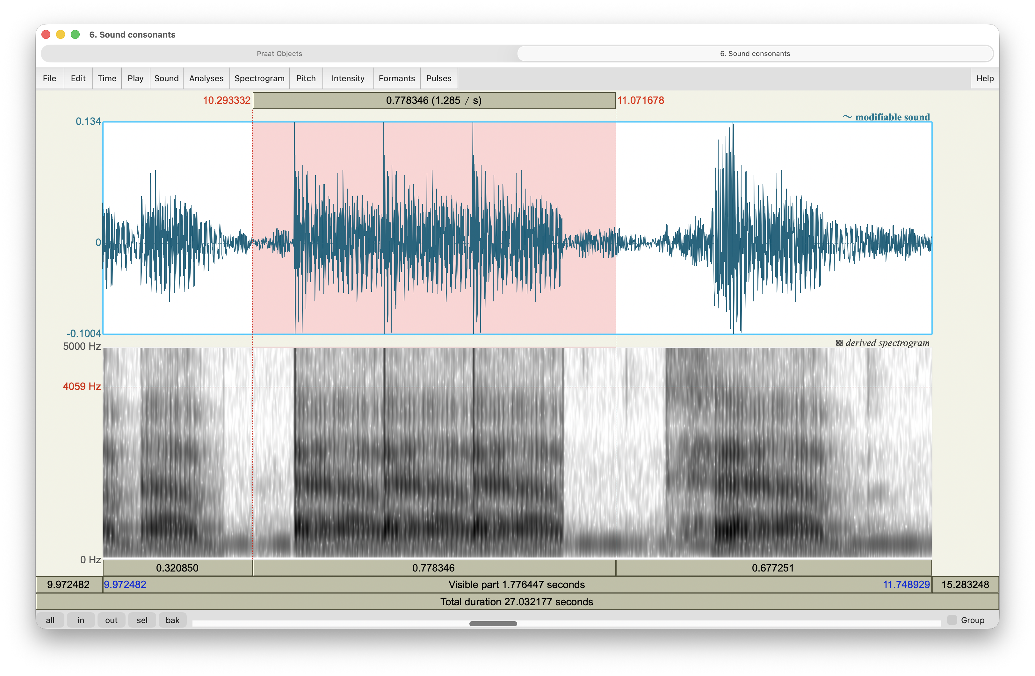Play the 9.972482 section before the window
This screenshot has height=676, width=1035.
(x=69, y=585)
